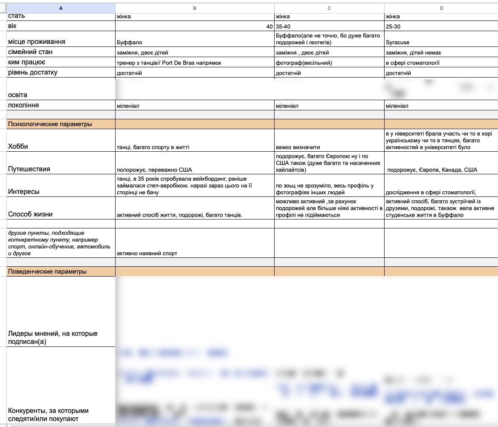Click the cell containing '35-40'
The width and height of the screenshot is (498, 427).
329,26
